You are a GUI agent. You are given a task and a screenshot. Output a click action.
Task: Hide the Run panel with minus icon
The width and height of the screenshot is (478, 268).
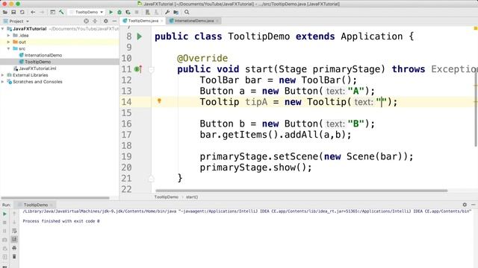[x=473, y=205]
